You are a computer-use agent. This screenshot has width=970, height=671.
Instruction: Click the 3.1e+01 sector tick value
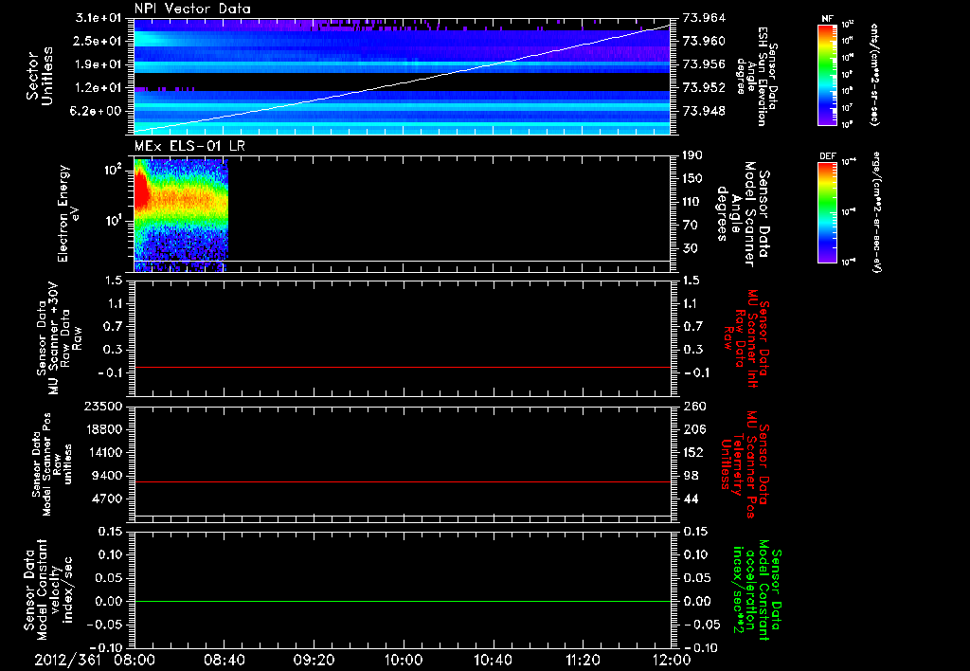click(98, 17)
